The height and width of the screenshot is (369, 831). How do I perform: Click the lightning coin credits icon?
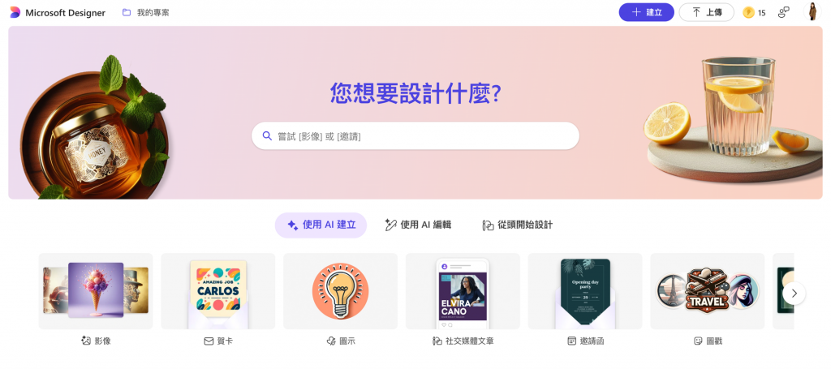pyautogui.click(x=748, y=13)
